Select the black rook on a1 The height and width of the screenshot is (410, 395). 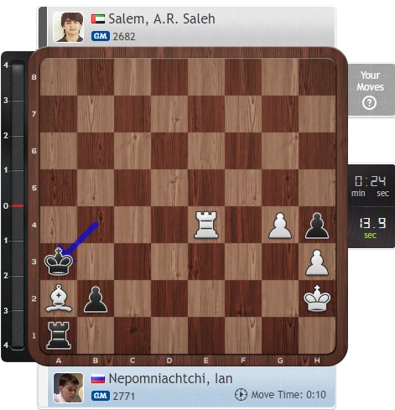point(59,335)
